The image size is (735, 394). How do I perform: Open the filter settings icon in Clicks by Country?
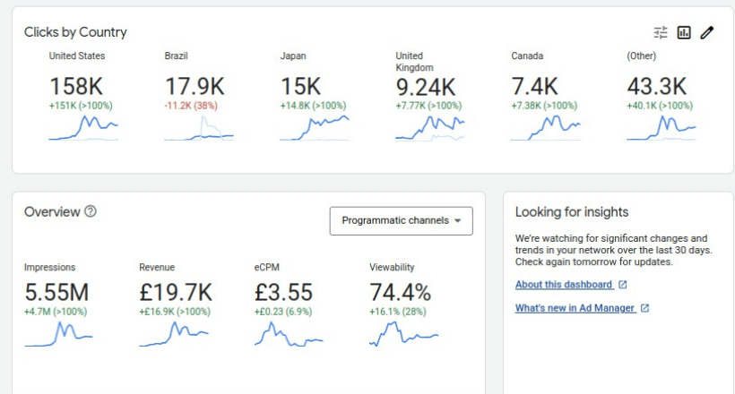point(661,33)
